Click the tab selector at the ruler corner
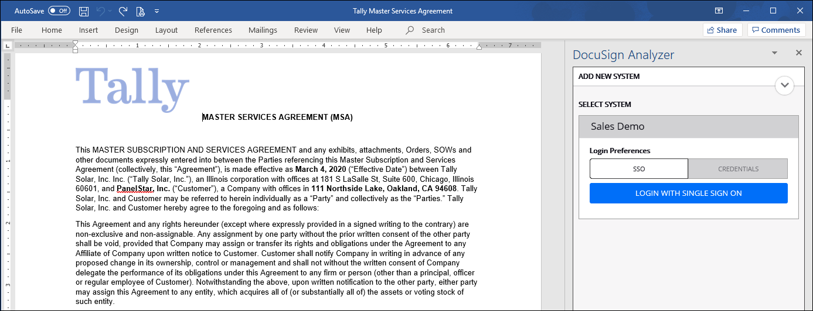 7,45
